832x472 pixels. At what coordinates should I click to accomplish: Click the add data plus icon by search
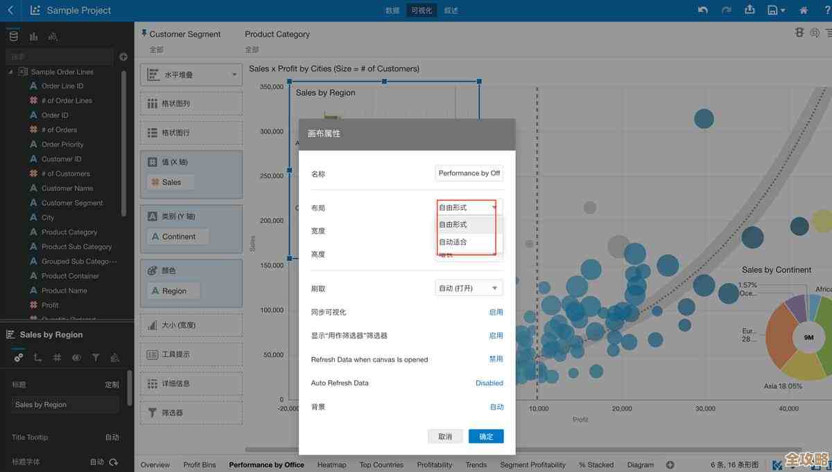pyautogui.click(x=123, y=57)
